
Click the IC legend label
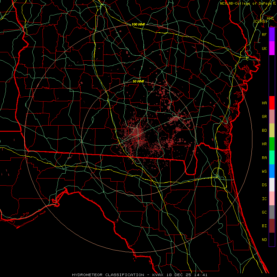click(x=264, y=199)
